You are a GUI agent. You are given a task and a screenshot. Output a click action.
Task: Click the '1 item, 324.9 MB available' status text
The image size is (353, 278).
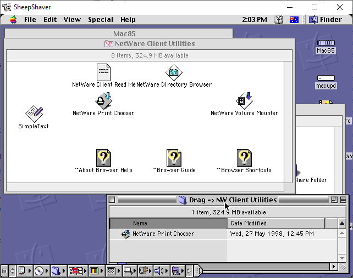pyautogui.click(x=229, y=212)
